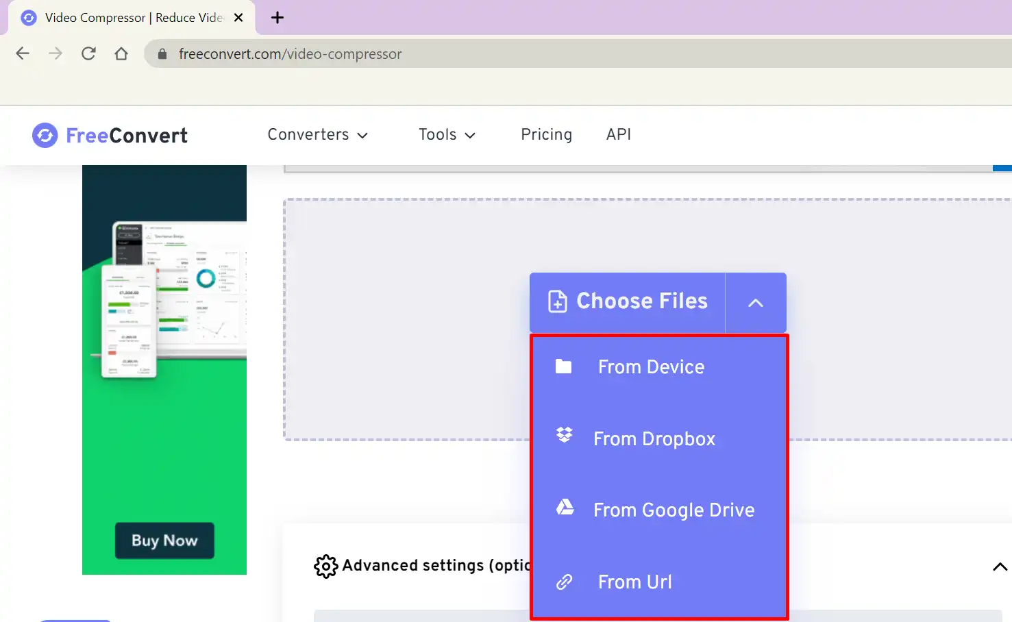Click the Choose Files button

[627, 302]
